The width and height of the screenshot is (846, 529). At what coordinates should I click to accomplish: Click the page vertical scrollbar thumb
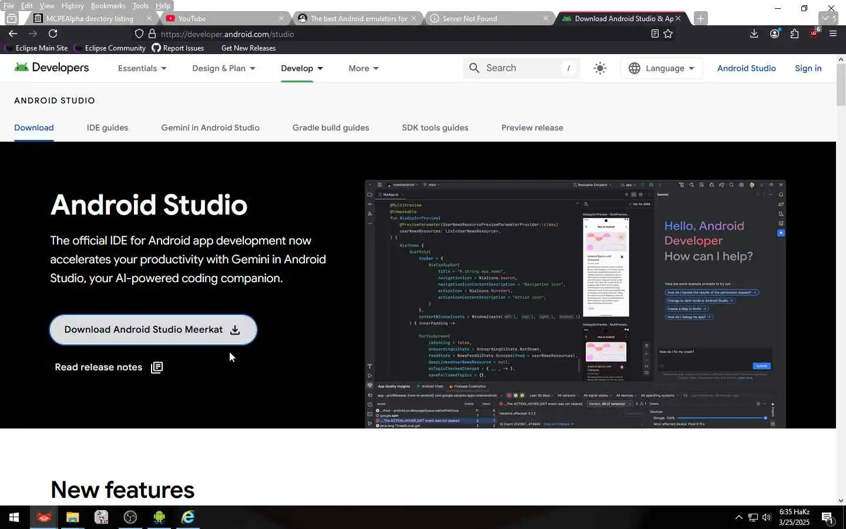coord(841,85)
